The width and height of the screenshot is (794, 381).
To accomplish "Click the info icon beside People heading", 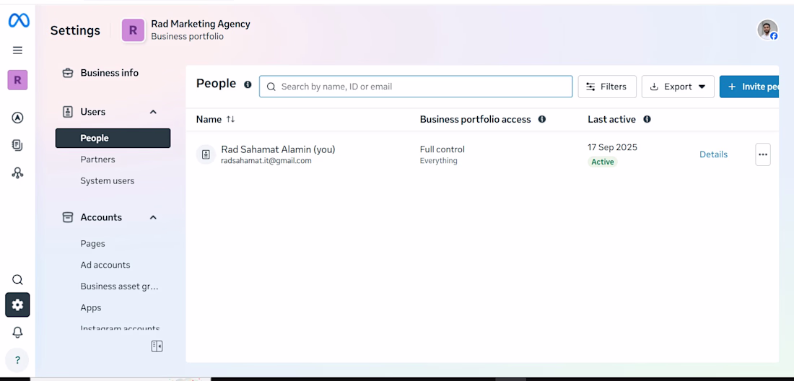I will [x=248, y=84].
